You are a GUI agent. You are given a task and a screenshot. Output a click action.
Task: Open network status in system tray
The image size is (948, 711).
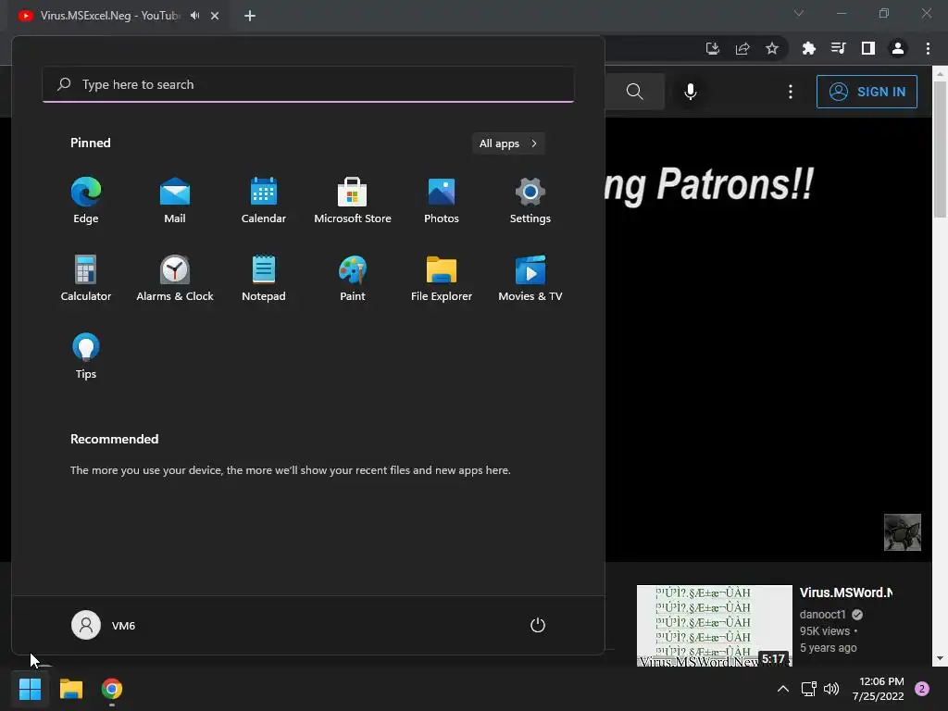(808, 689)
